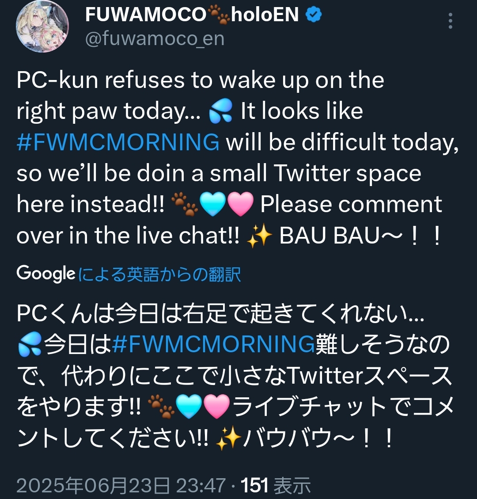Tap the light blue heart in English tweet
The image size is (477, 499).
[212, 204]
